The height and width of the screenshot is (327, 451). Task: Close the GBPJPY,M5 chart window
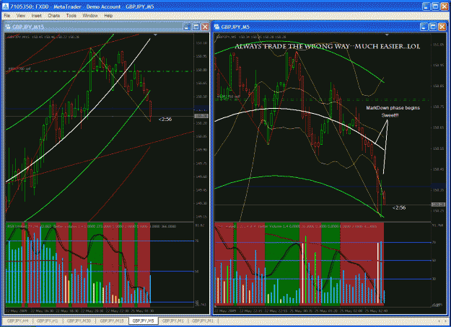(x=442, y=27)
